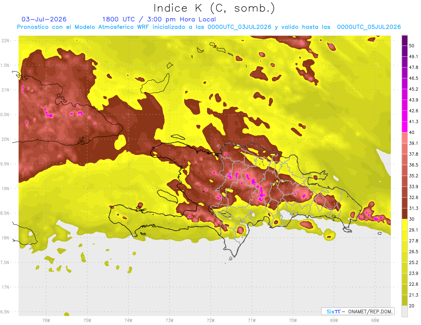This screenshot has height=325, width=421.
Task: Pick the olive swatch between 20 and 21.3
Action: [405, 300]
